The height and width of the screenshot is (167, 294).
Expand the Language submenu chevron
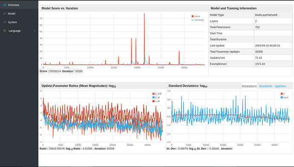[35, 31]
